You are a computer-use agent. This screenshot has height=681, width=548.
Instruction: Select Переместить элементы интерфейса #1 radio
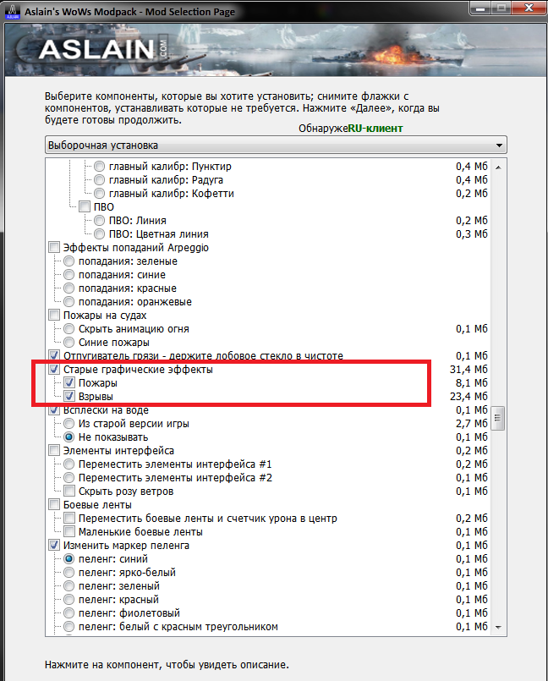pos(69,464)
